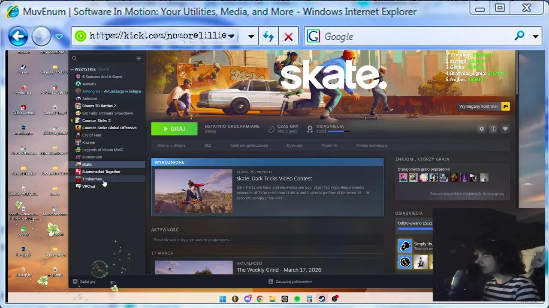This screenshot has height=308, width=549.
Task: Click the Steam library search magnifier
Action: pos(74,59)
